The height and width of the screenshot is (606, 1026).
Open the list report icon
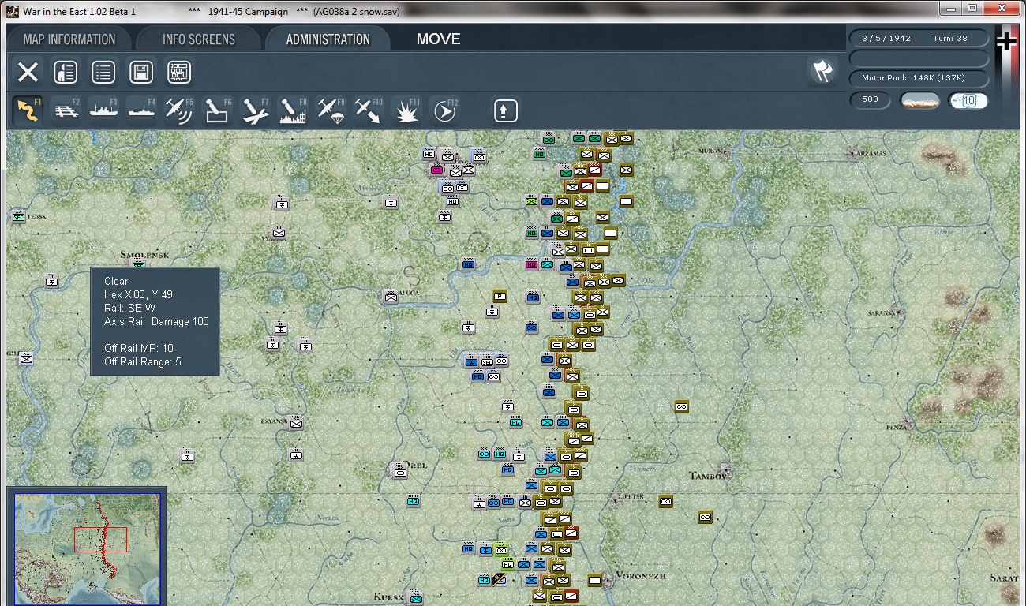pyautogui.click(x=103, y=73)
